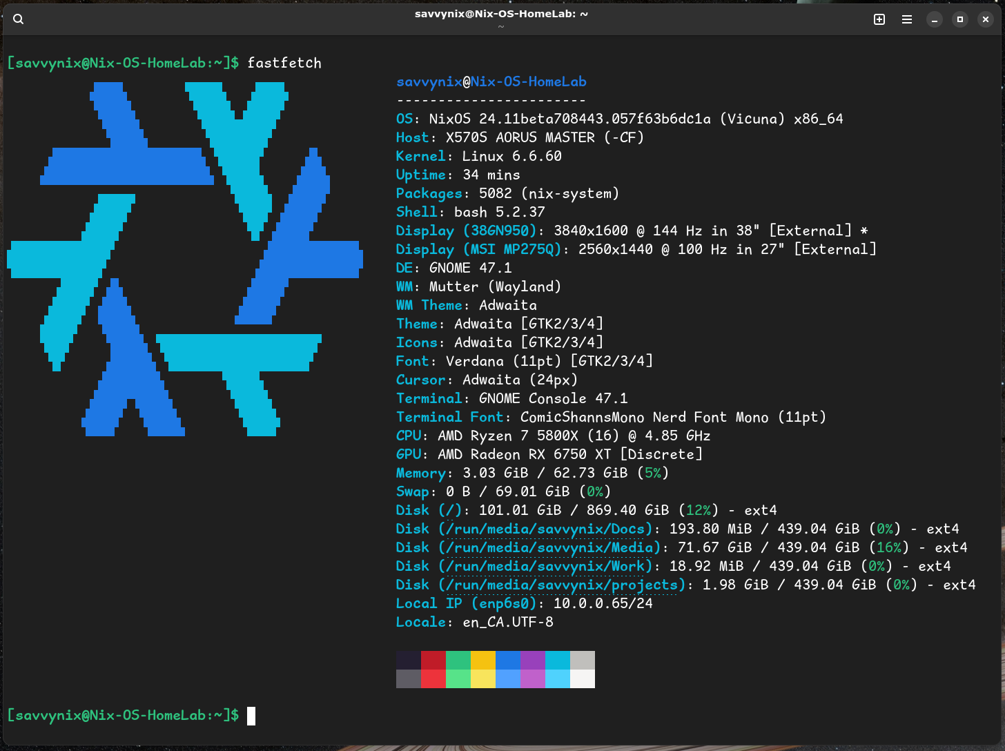Screen dimensions: 1005x751
Task: Click the Local IP address 10.0.0.65/24
Action: (x=603, y=603)
